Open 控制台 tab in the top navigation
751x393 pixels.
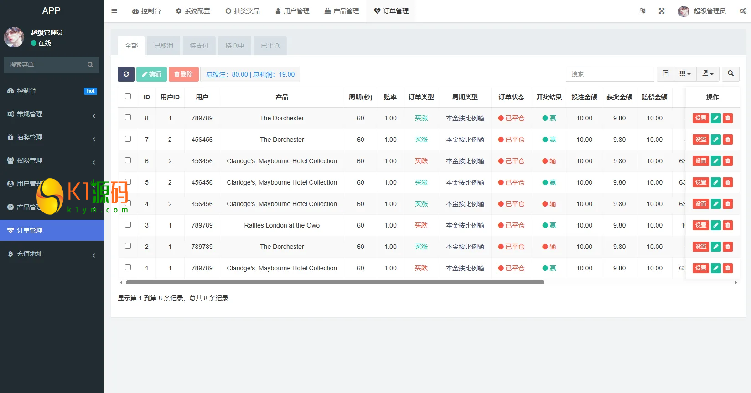tap(146, 11)
